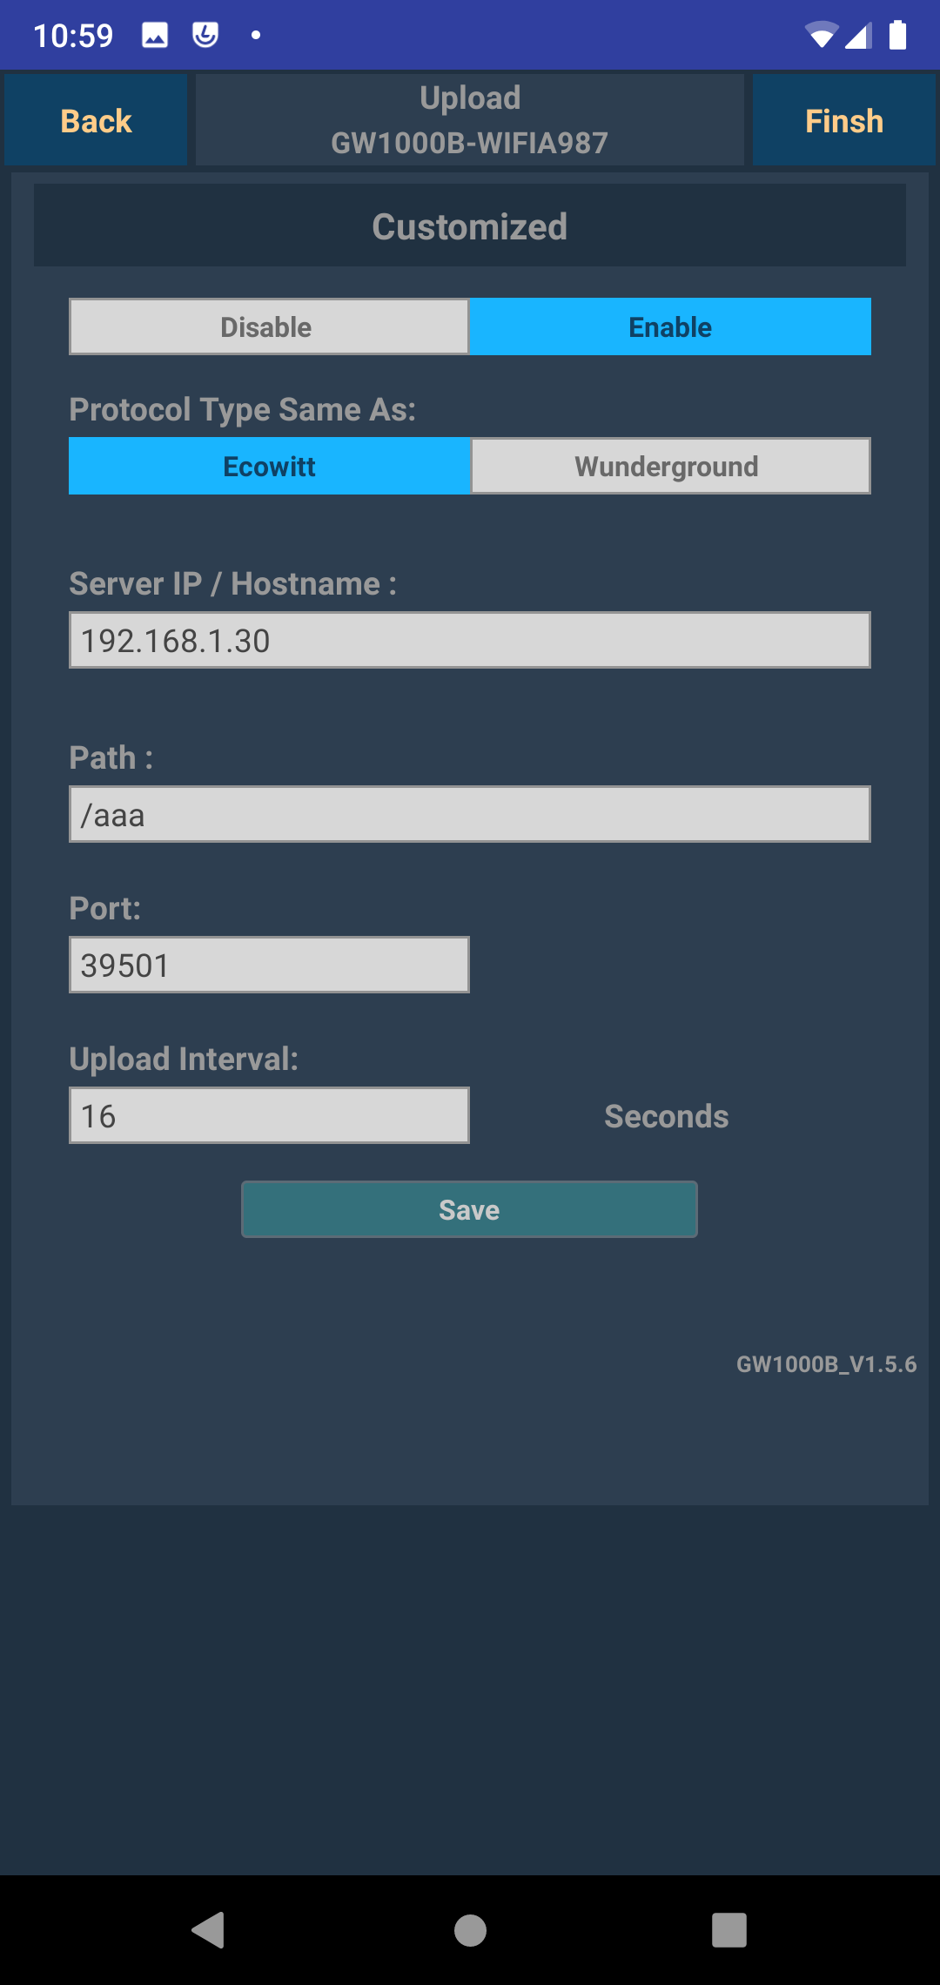940x1985 pixels.
Task: Edit the Upload Interval seconds field
Action: point(269,1115)
